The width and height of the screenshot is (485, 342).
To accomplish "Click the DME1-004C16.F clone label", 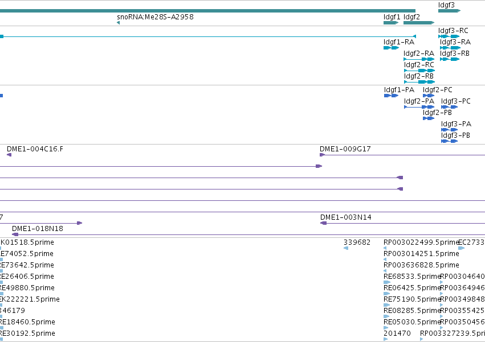I will click(35, 149).
